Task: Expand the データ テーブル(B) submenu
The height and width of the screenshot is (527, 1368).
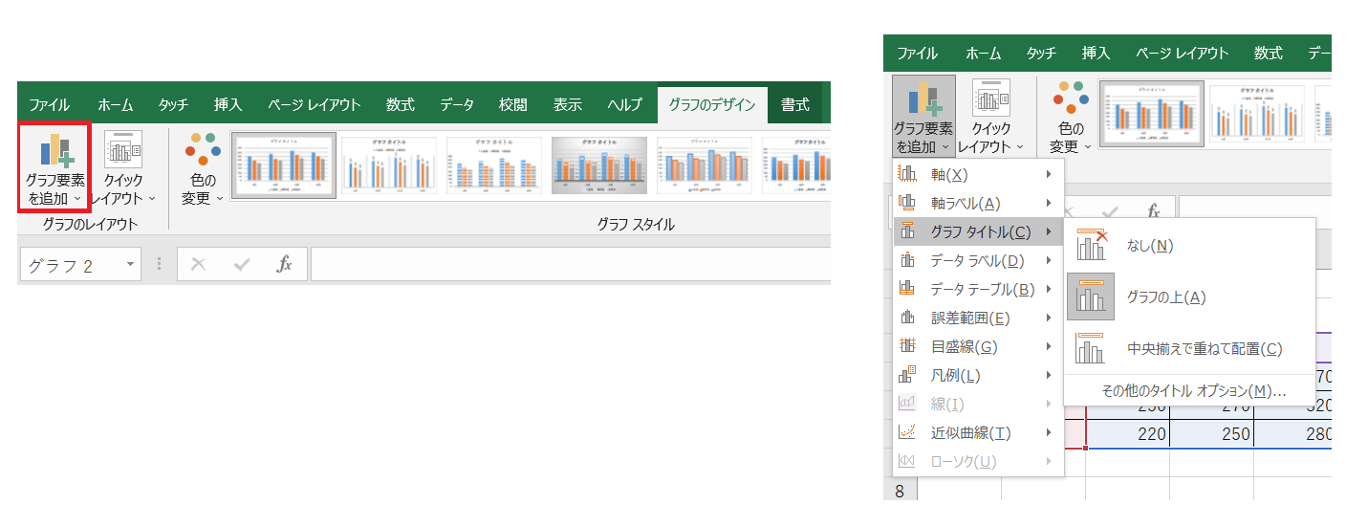Action: point(978,289)
